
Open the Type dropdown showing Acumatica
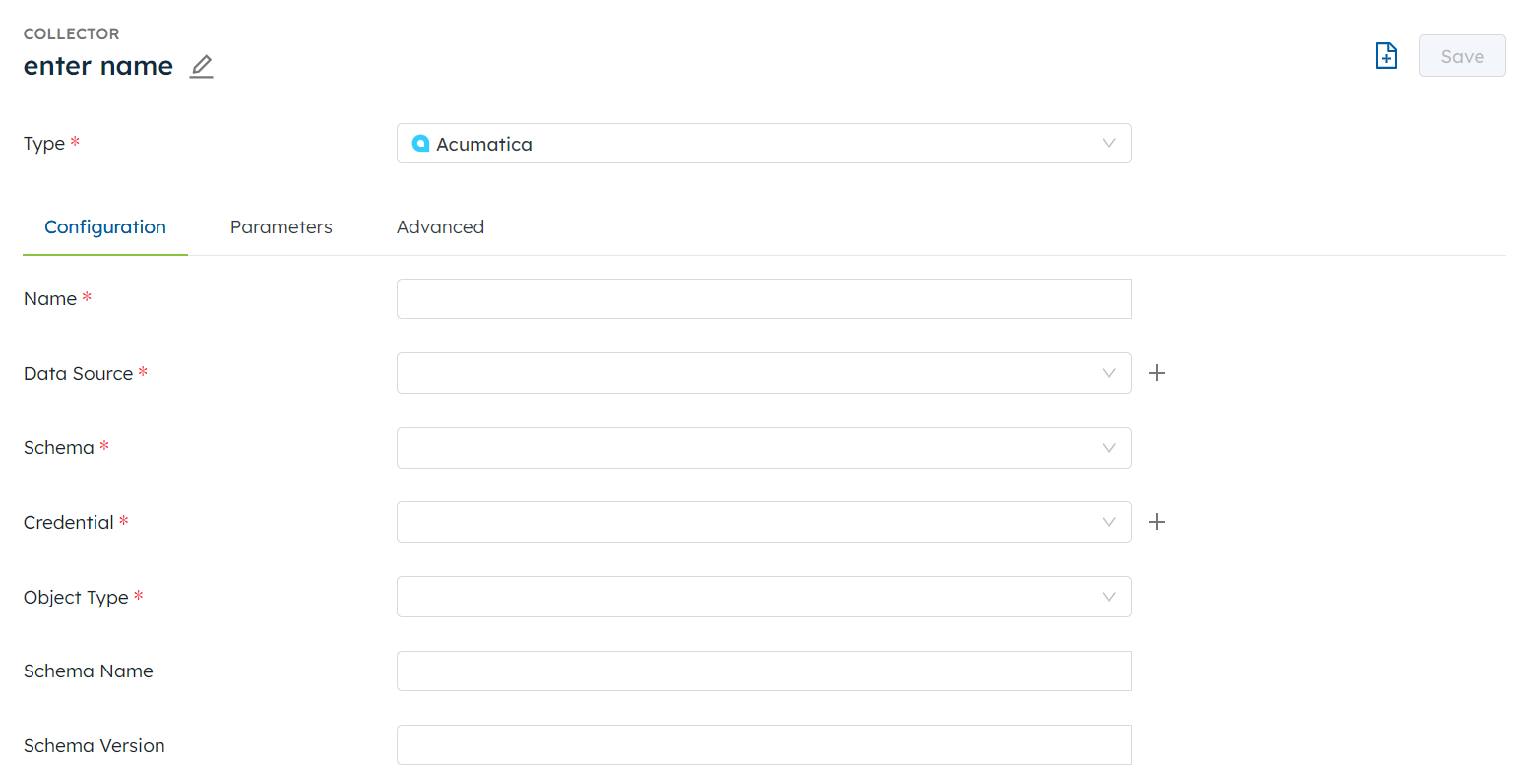point(763,144)
